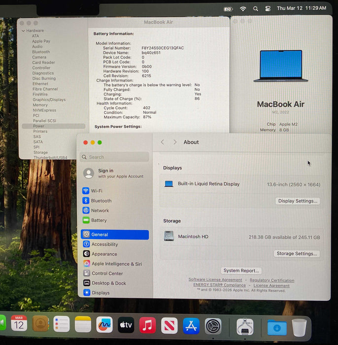Focus the Settings Search field
338x345 pixels.
(x=114, y=157)
